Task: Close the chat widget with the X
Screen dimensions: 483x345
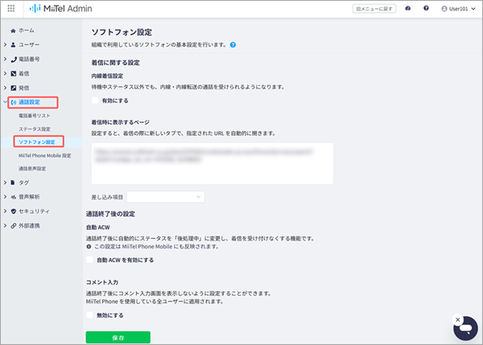Action: click(x=458, y=319)
